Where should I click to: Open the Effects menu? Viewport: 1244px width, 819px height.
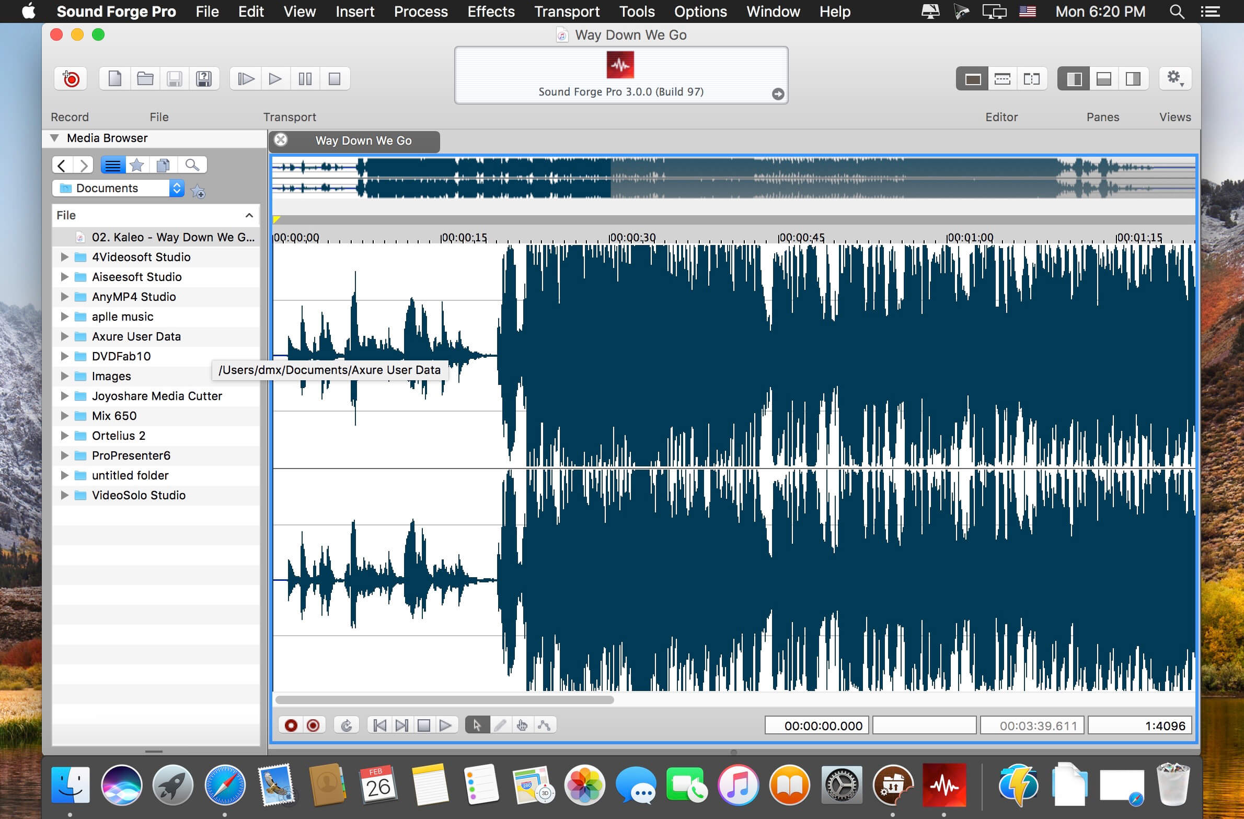pos(491,11)
